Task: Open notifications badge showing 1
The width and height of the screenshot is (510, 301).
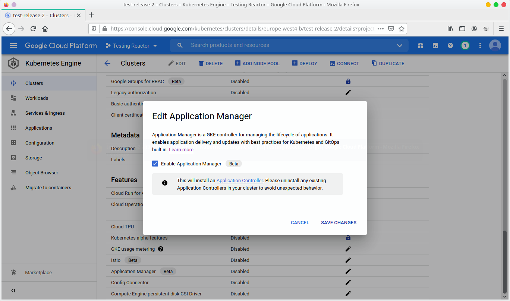Action: point(465,45)
